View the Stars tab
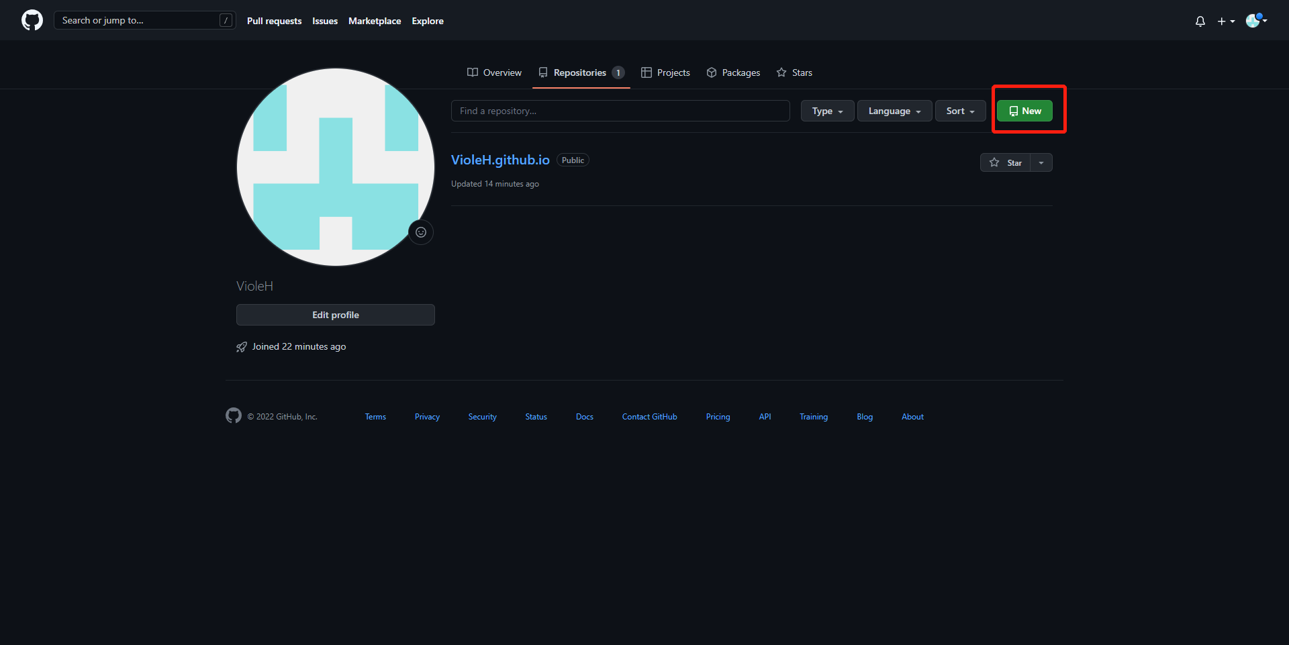 coord(794,72)
